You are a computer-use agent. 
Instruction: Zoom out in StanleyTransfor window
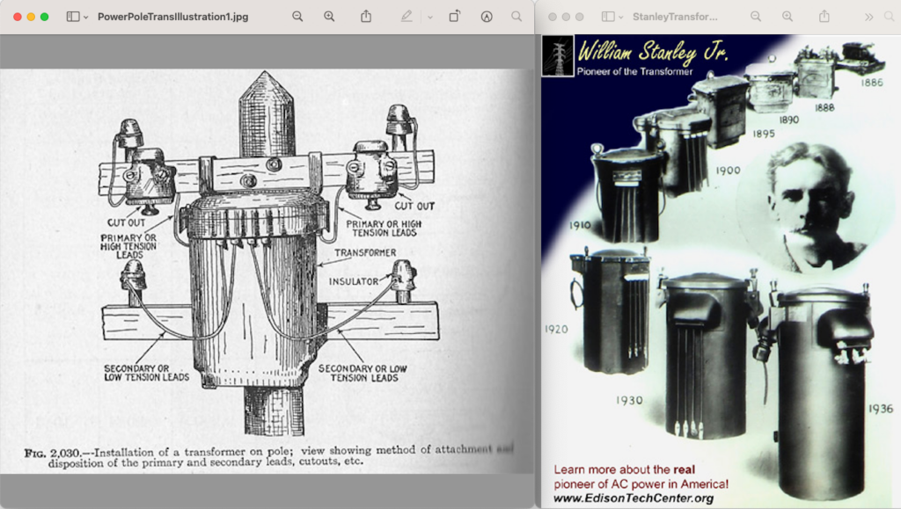(x=756, y=17)
